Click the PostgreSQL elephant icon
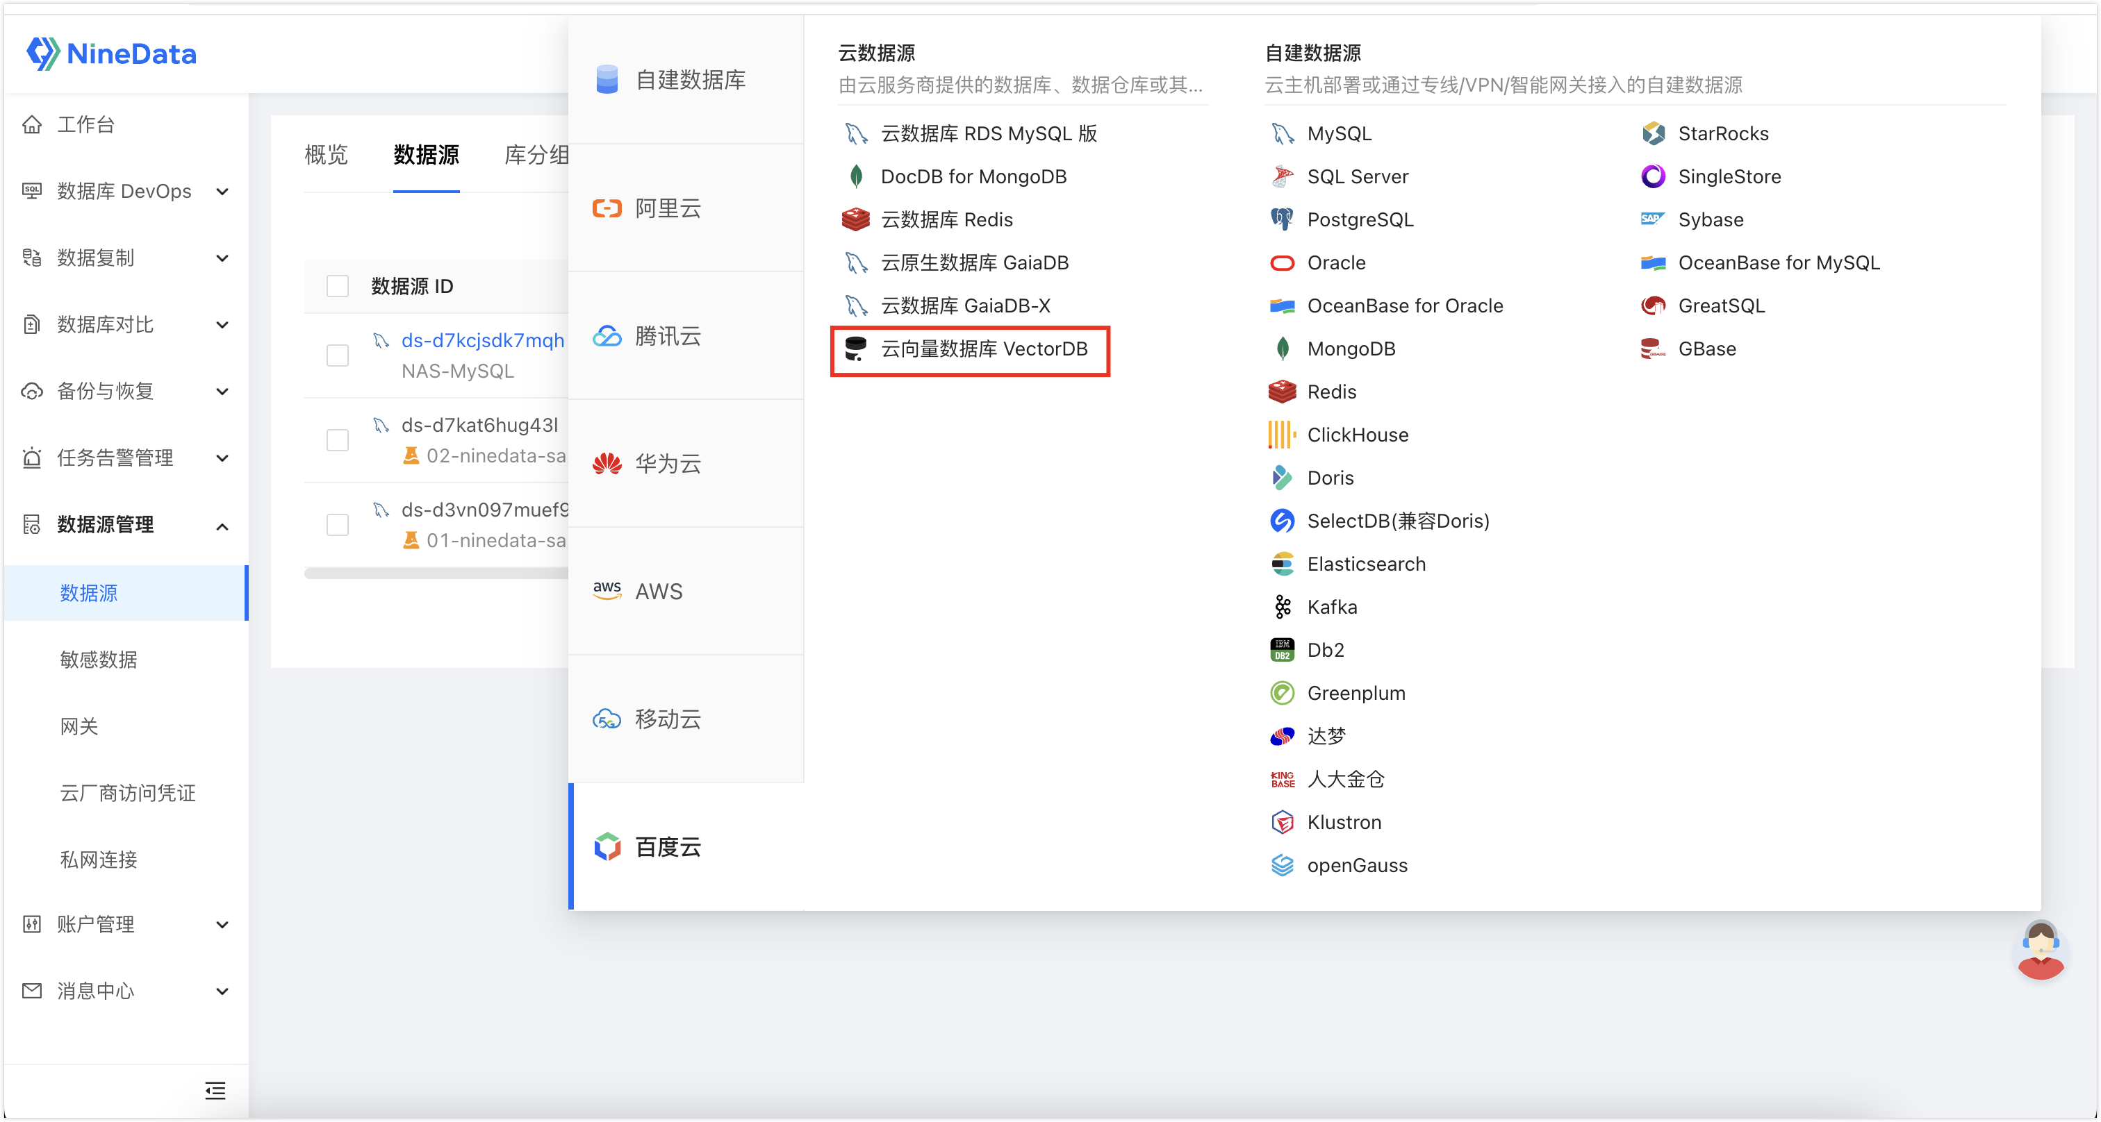This screenshot has width=2101, height=1122. [1281, 219]
